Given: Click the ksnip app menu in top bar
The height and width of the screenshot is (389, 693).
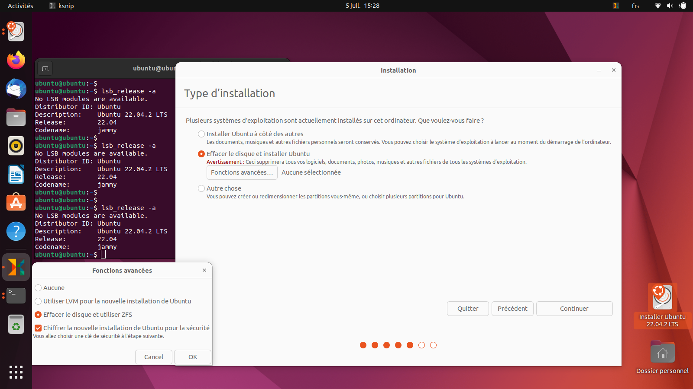Looking at the screenshot, I should (x=62, y=6).
